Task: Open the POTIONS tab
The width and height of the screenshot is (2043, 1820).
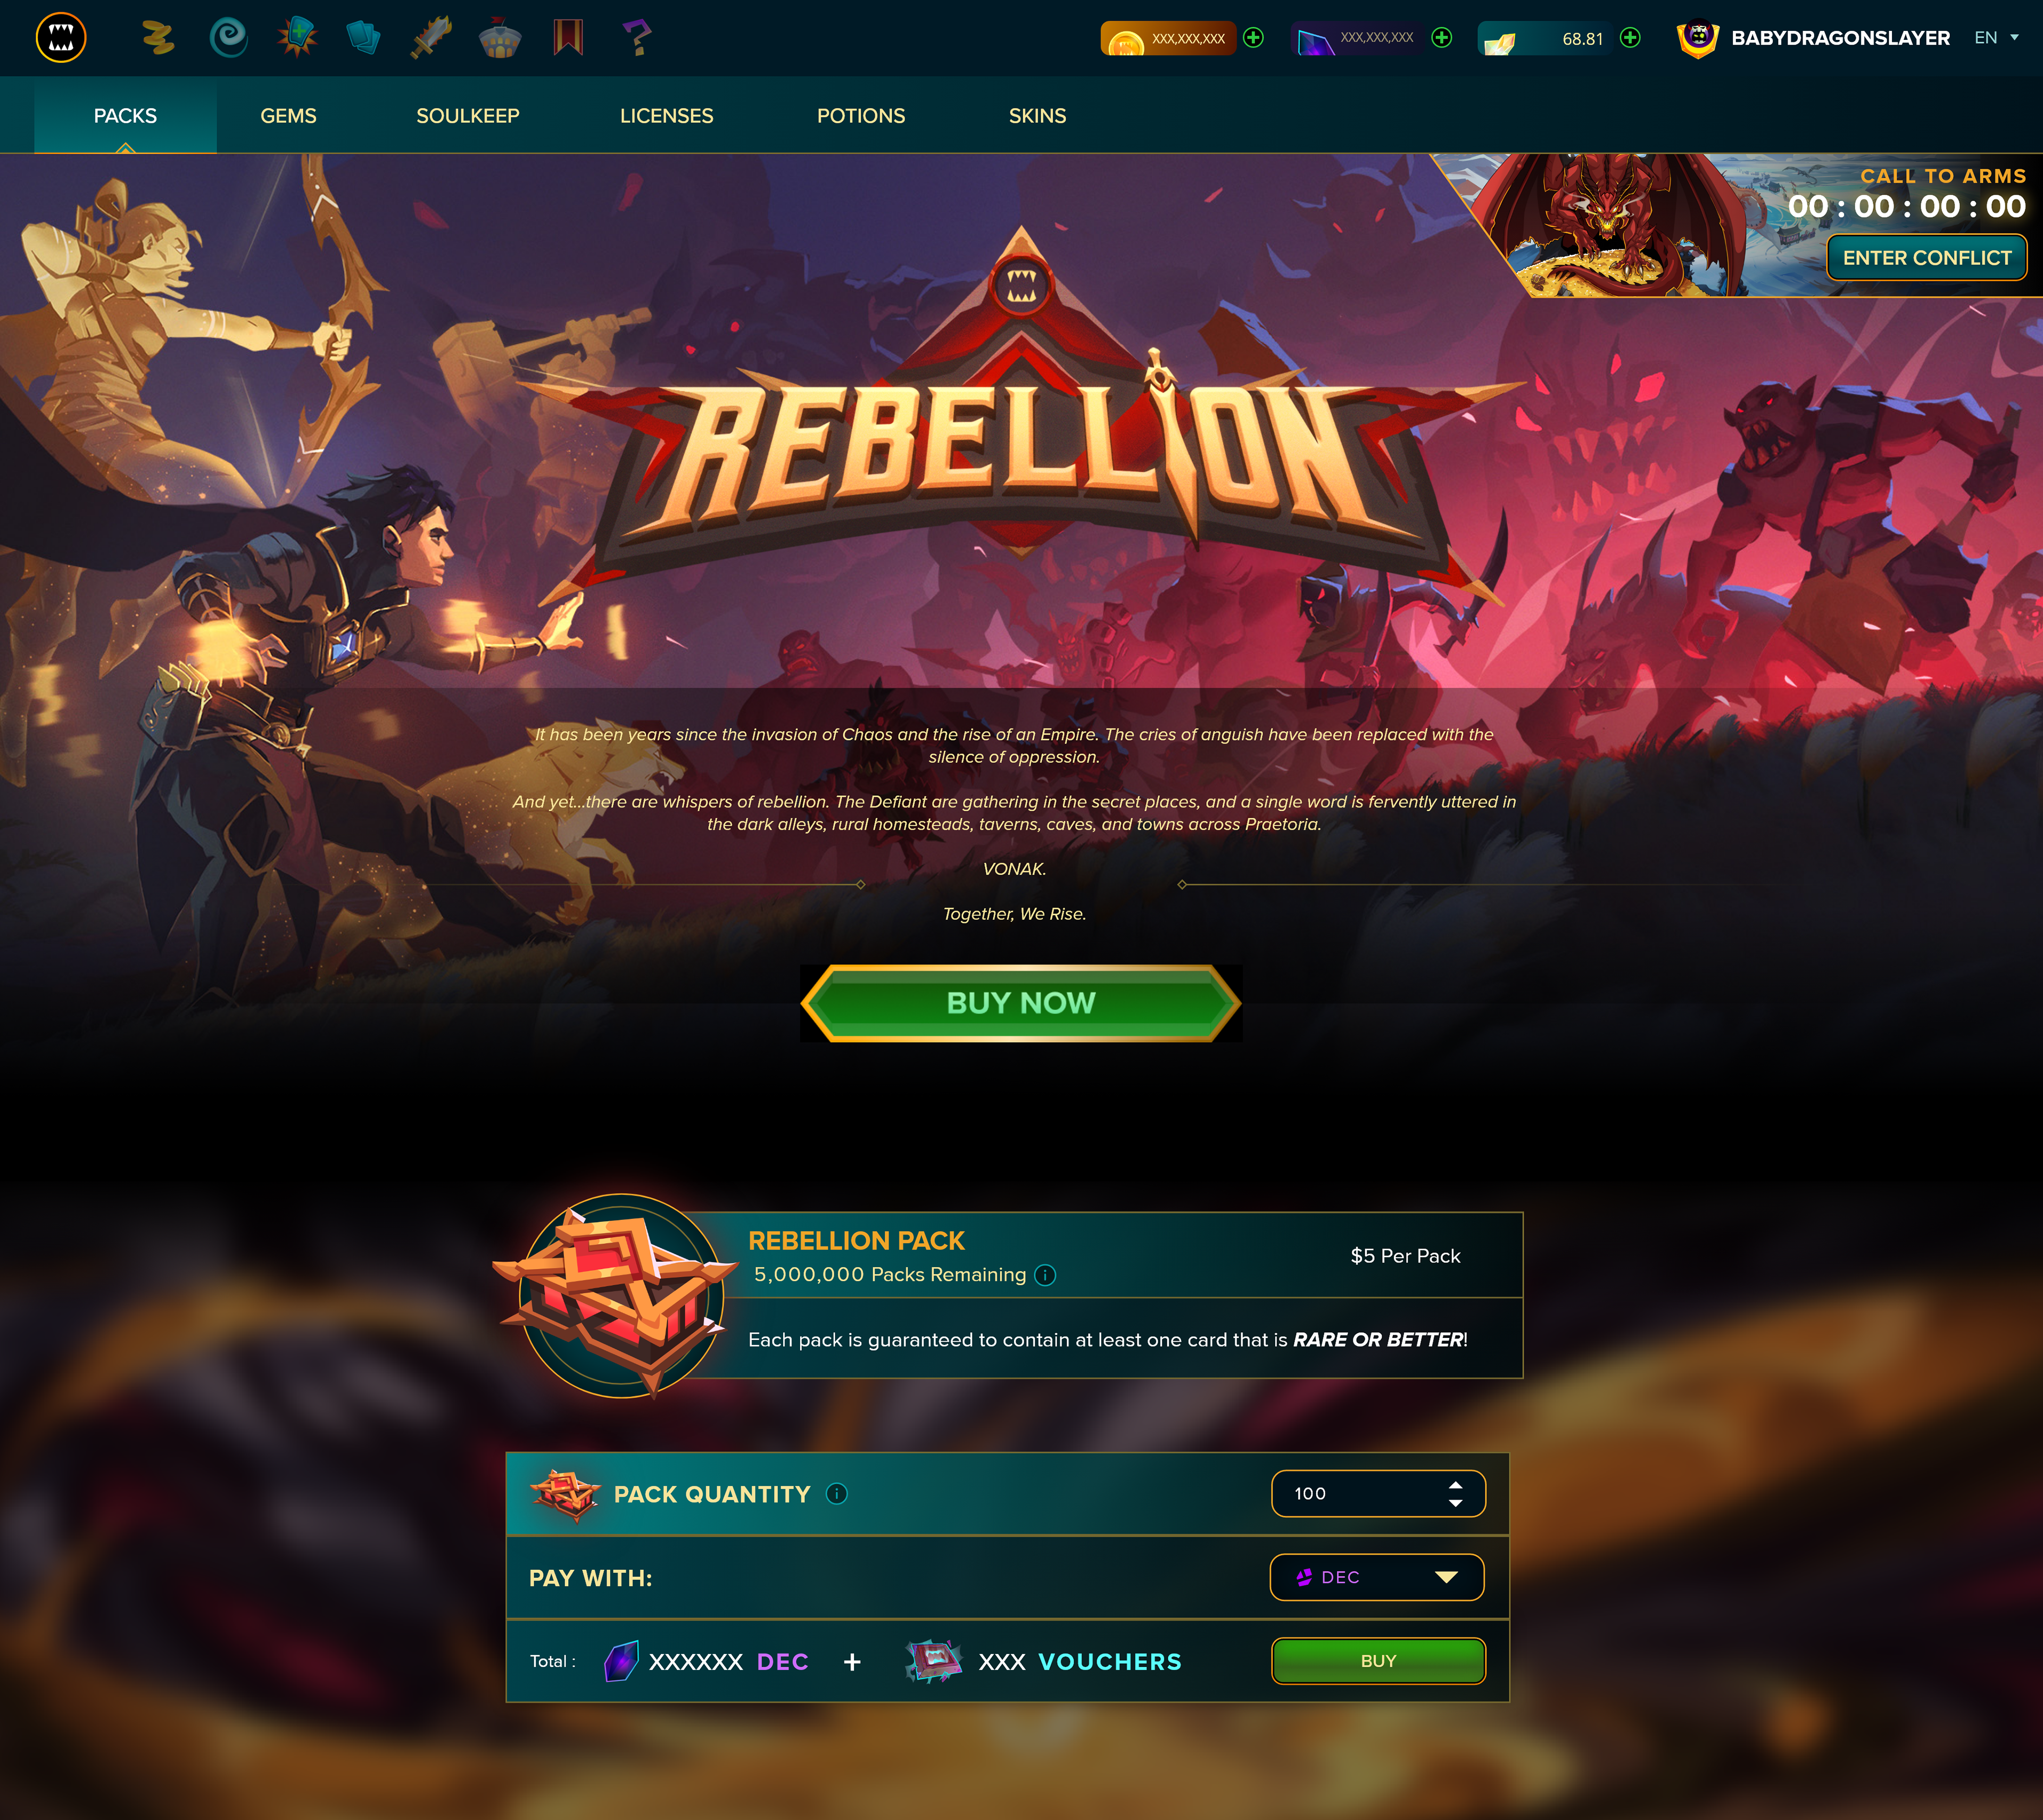Action: (861, 116)
